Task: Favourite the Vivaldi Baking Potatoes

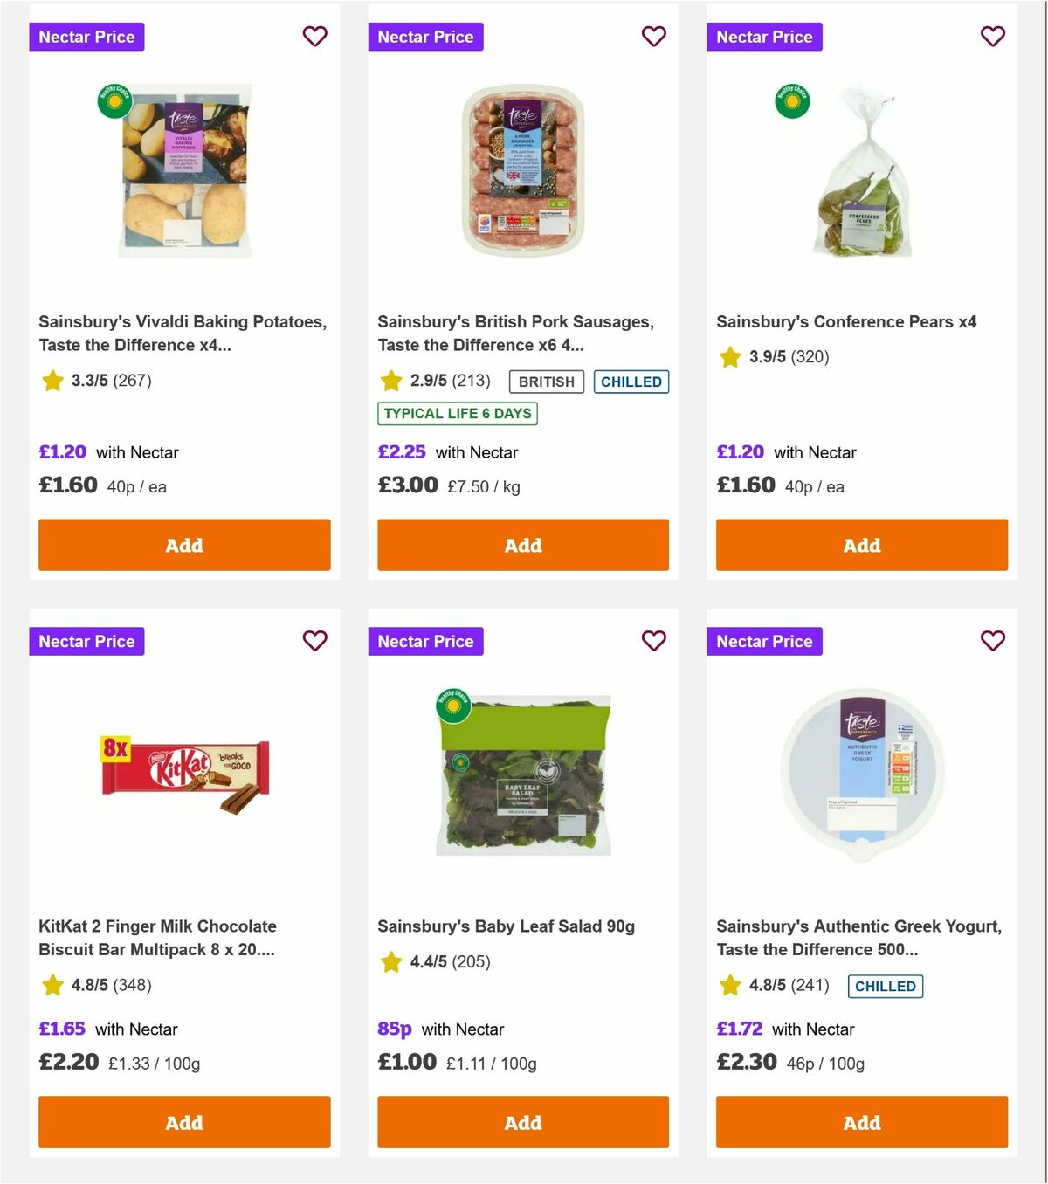Action: click(314, 37)
